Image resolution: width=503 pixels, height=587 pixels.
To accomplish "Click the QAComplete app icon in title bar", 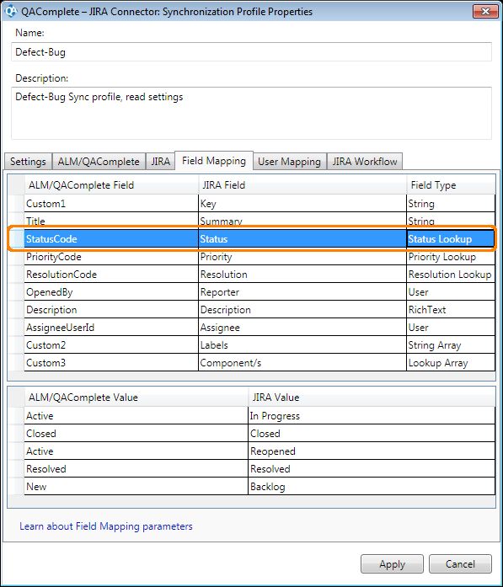I will [x=10, y=11].
